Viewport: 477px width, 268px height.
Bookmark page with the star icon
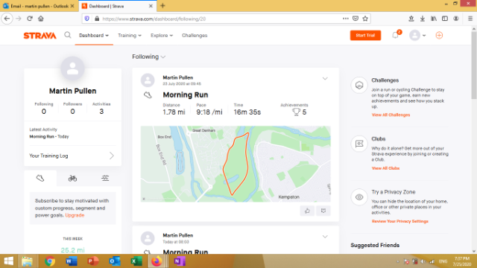click(365, 19)
